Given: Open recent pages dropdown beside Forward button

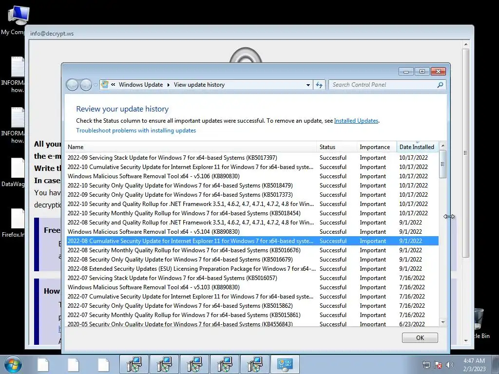Looking at the screenshot, I should coord(96,85).
